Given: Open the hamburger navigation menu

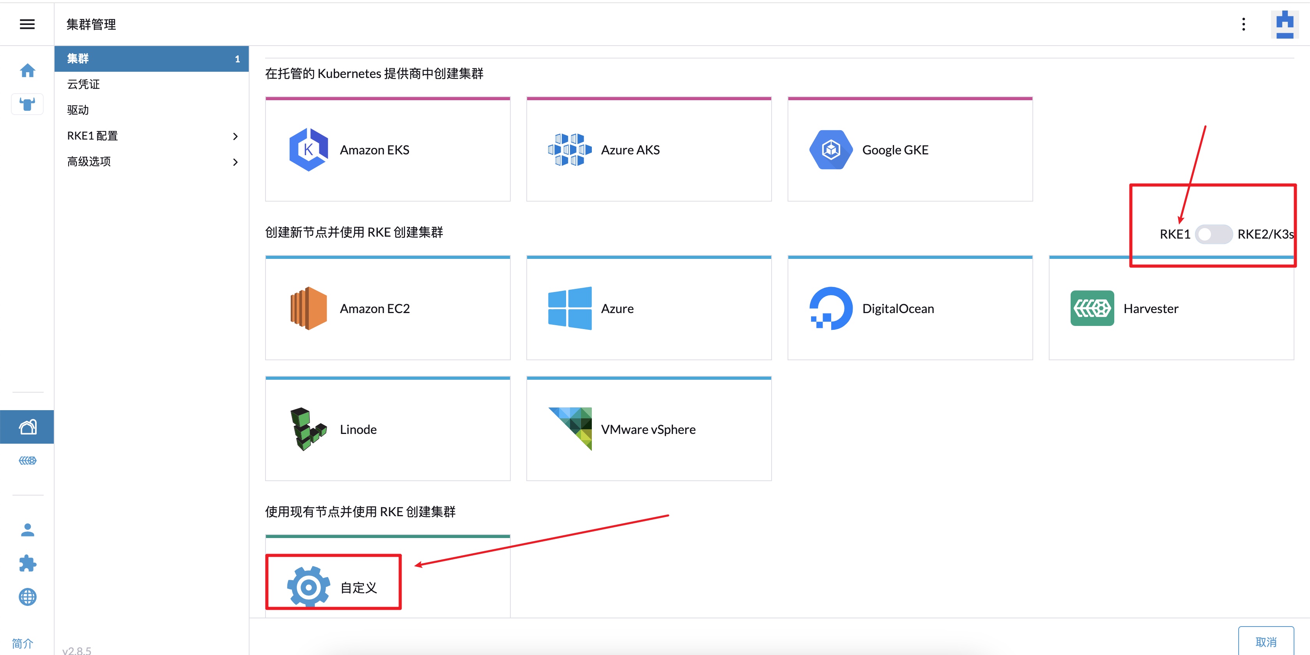Looking at the screenshot, I should point(27,24).
